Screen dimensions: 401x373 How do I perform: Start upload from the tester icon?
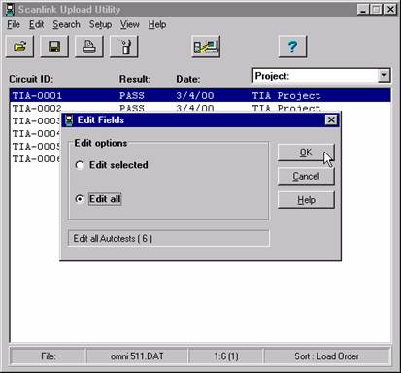(x=206, y=47)
